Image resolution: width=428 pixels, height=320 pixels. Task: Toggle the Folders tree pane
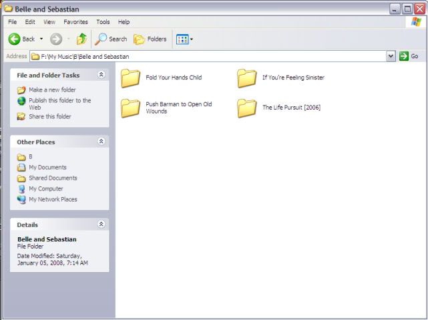150,39
